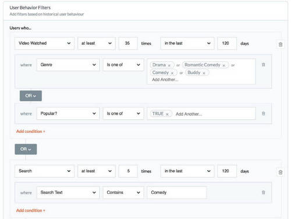This screenshot has width=291, height=219.
Task: Open the Is one of dropdown for Popular?
Action: point(123,114)
